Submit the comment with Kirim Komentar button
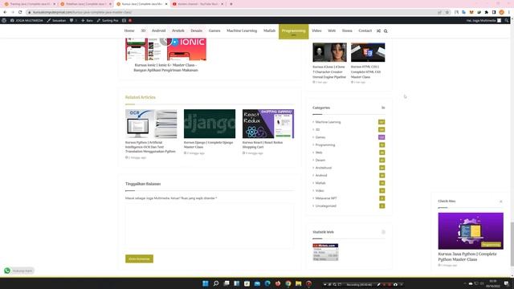Image resolution: width=514 pixels, height=289 pixels. coord(139,258)
